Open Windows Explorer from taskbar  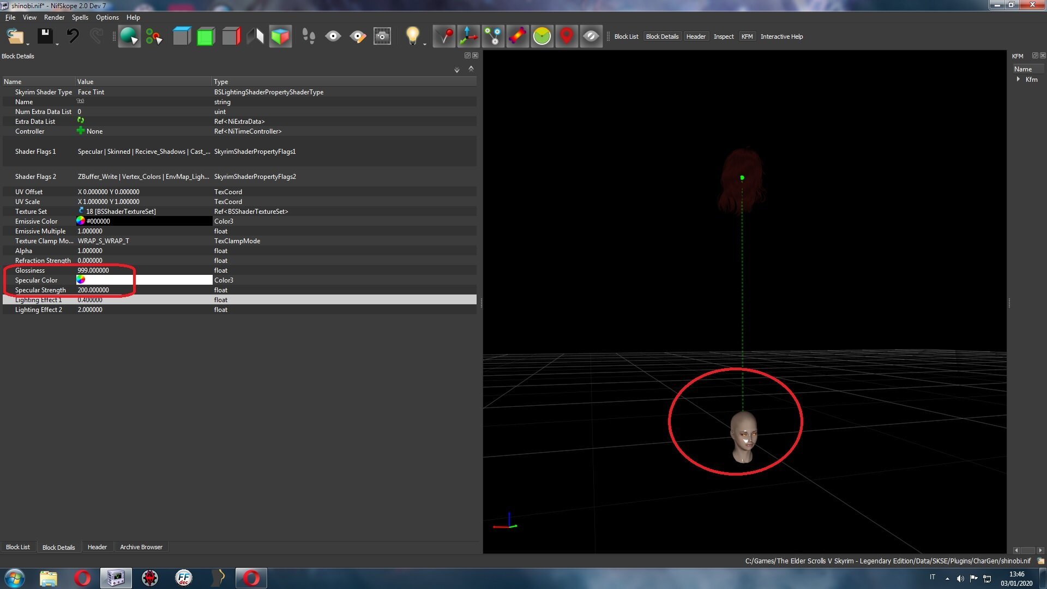49,578
